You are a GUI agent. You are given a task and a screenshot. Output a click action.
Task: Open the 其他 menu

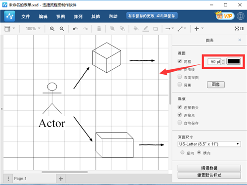point(95,16)
